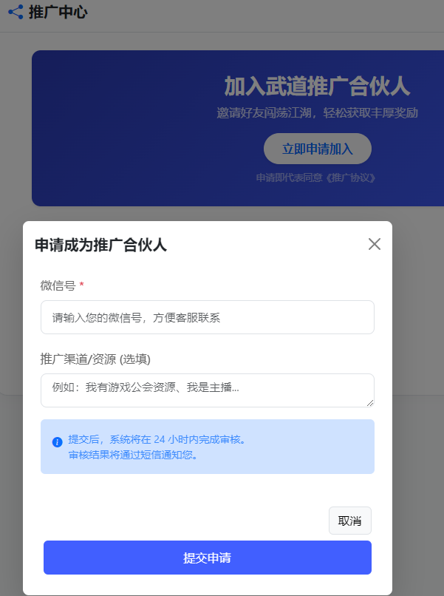Click the 申请即代表同意 text under banner button

coord(290,177)
